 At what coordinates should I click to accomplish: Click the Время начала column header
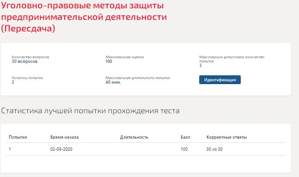coord(64,137)
